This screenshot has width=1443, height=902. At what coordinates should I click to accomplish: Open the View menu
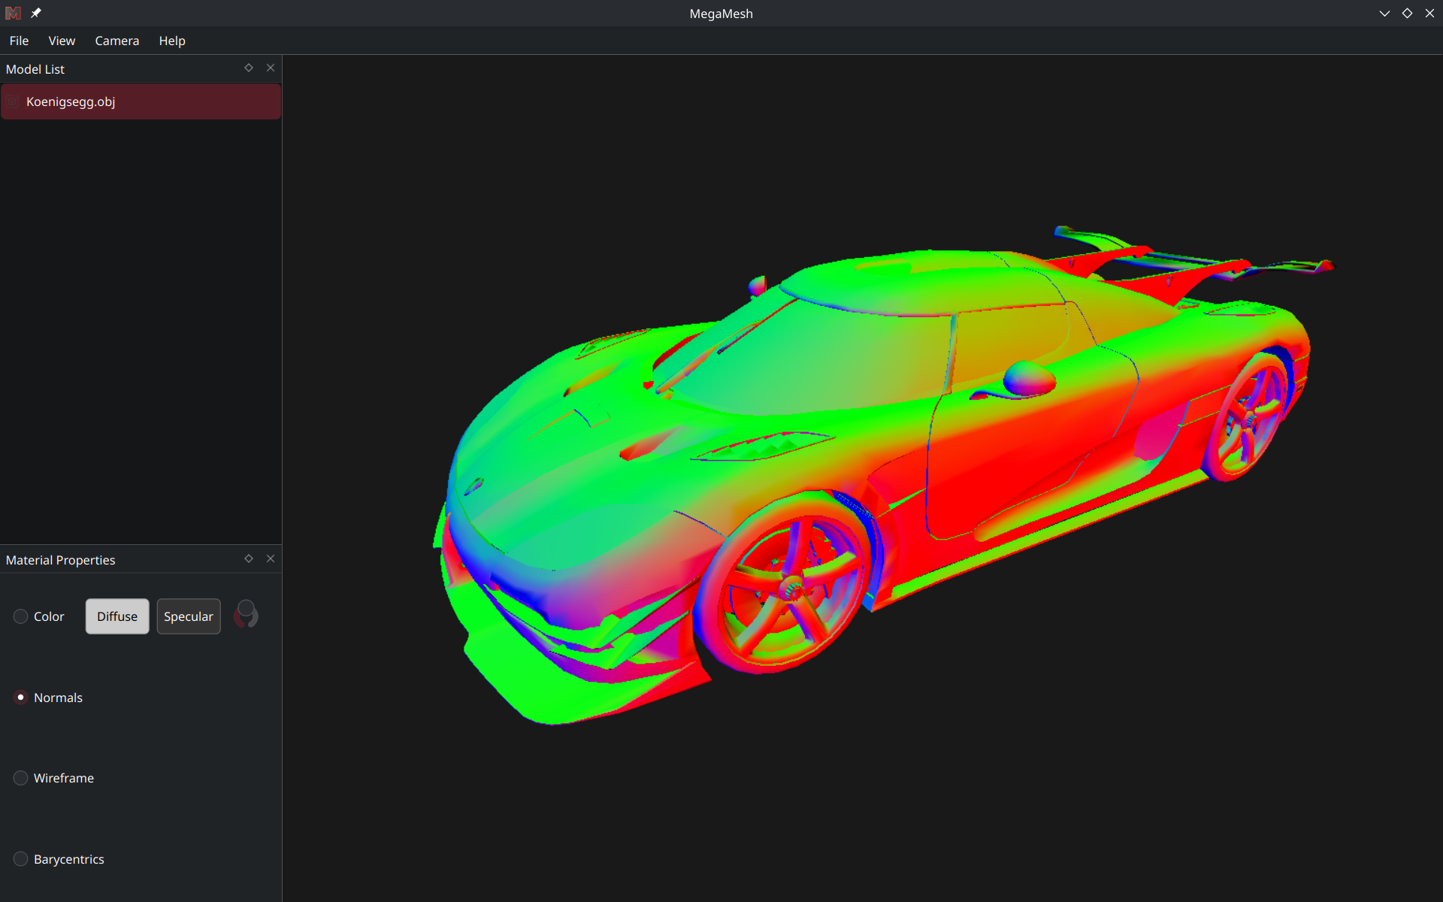tap(62, 41)
